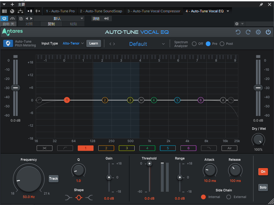Select EQ band node 6 on graph
The height and width of the screenshot is (205, 274).
click(201, 100)
